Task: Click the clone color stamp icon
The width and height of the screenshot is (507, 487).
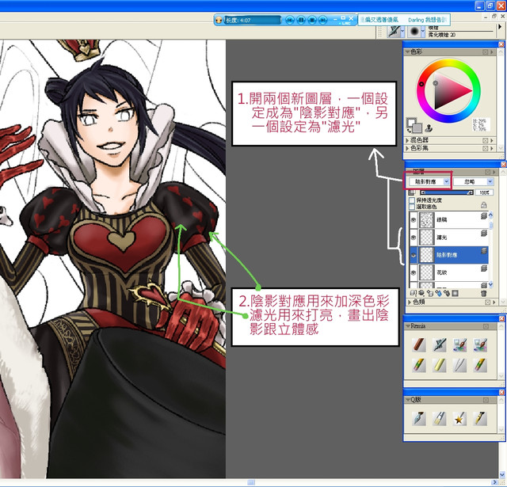Action: coord(429,128)
